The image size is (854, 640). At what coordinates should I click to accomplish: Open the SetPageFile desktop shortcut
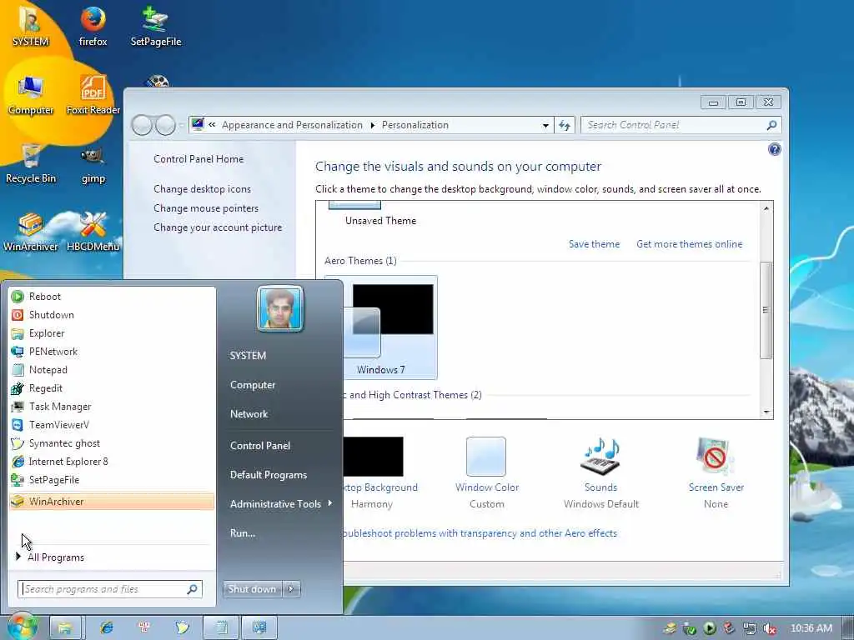pyautogui.click(x=156, y=26)
